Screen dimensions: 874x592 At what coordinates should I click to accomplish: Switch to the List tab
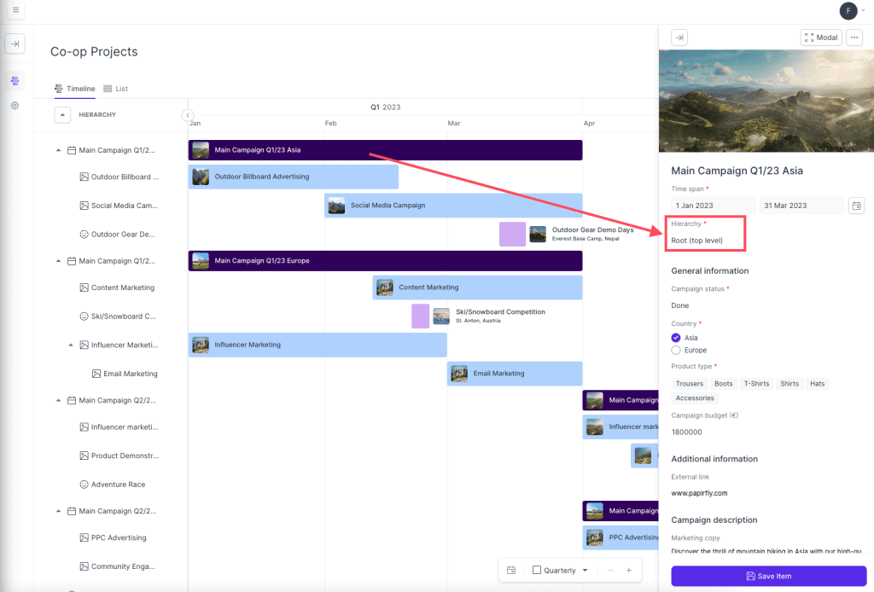pyautogui.click(x=116, y=89)
